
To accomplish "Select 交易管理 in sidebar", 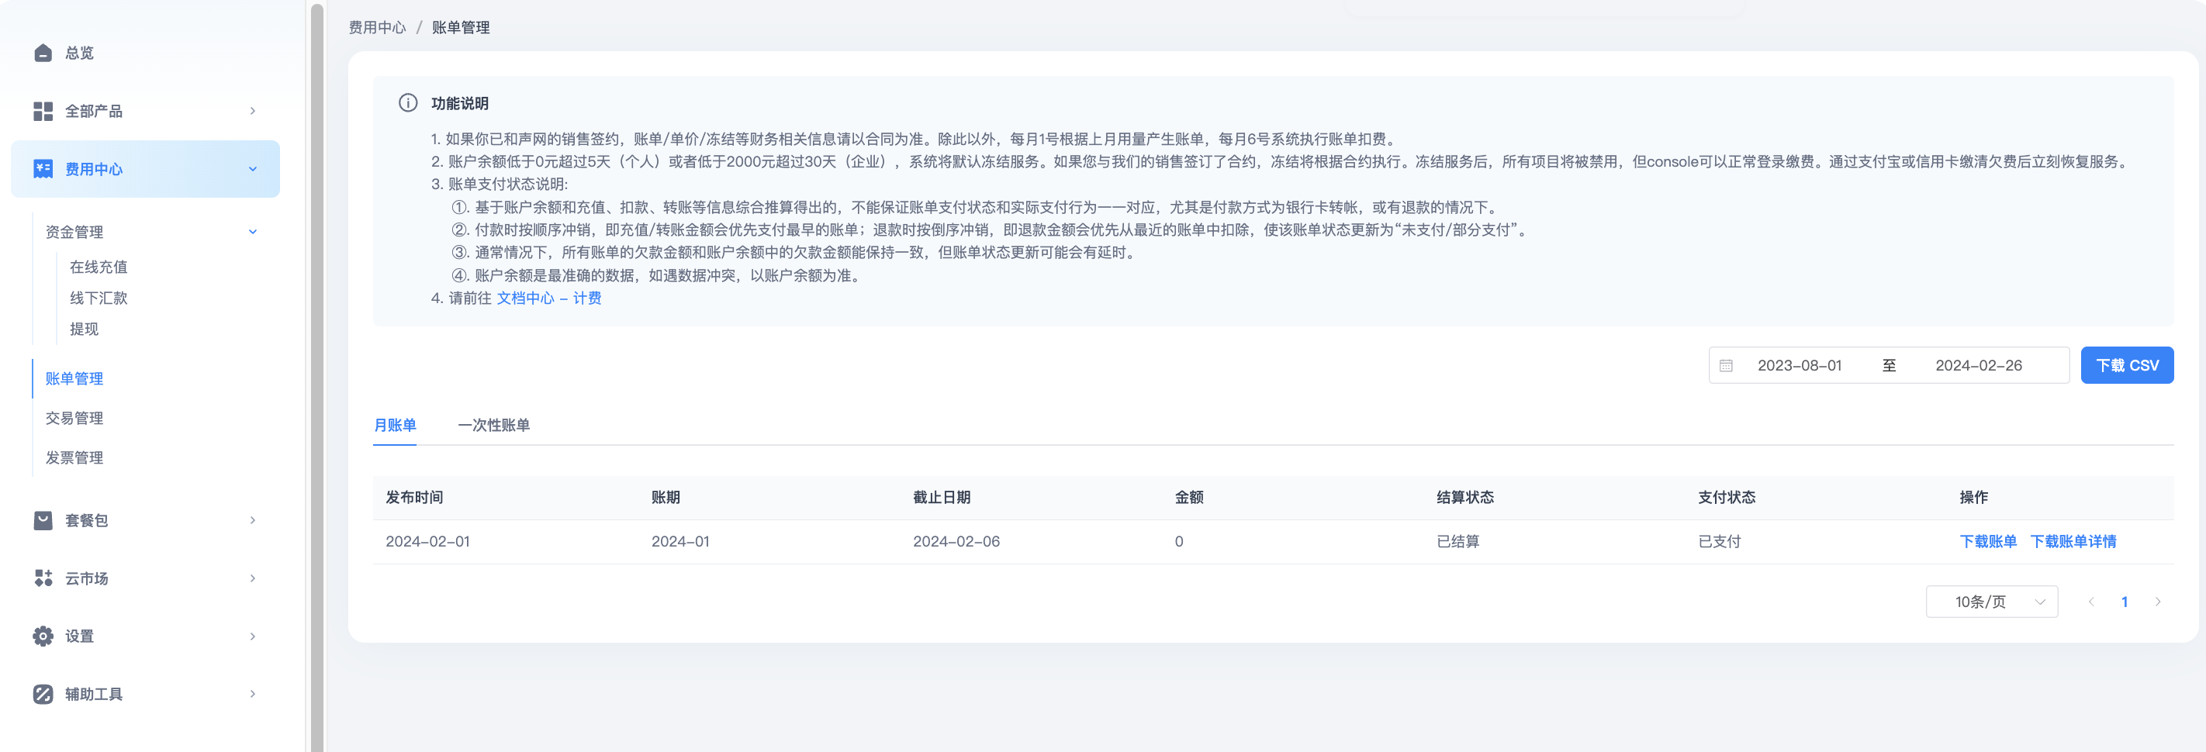I will (x=74, y=419).
